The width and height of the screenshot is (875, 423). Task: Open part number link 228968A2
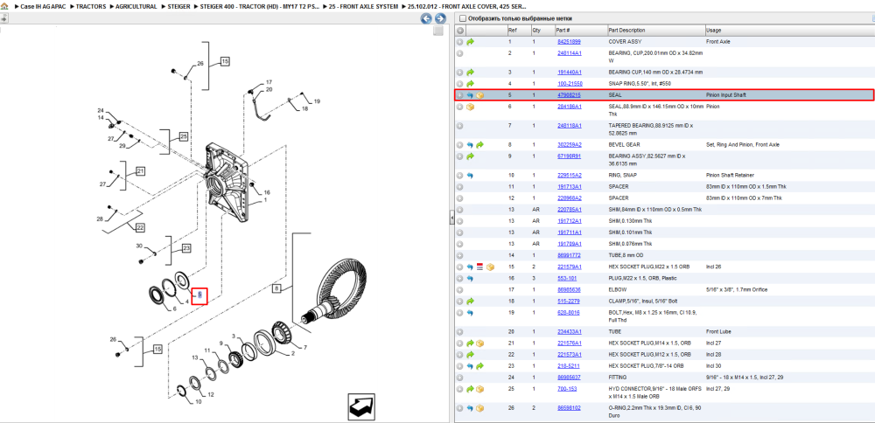coord(570,198)
